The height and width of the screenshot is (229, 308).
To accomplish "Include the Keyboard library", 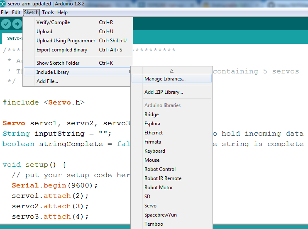I will (172, 151).
